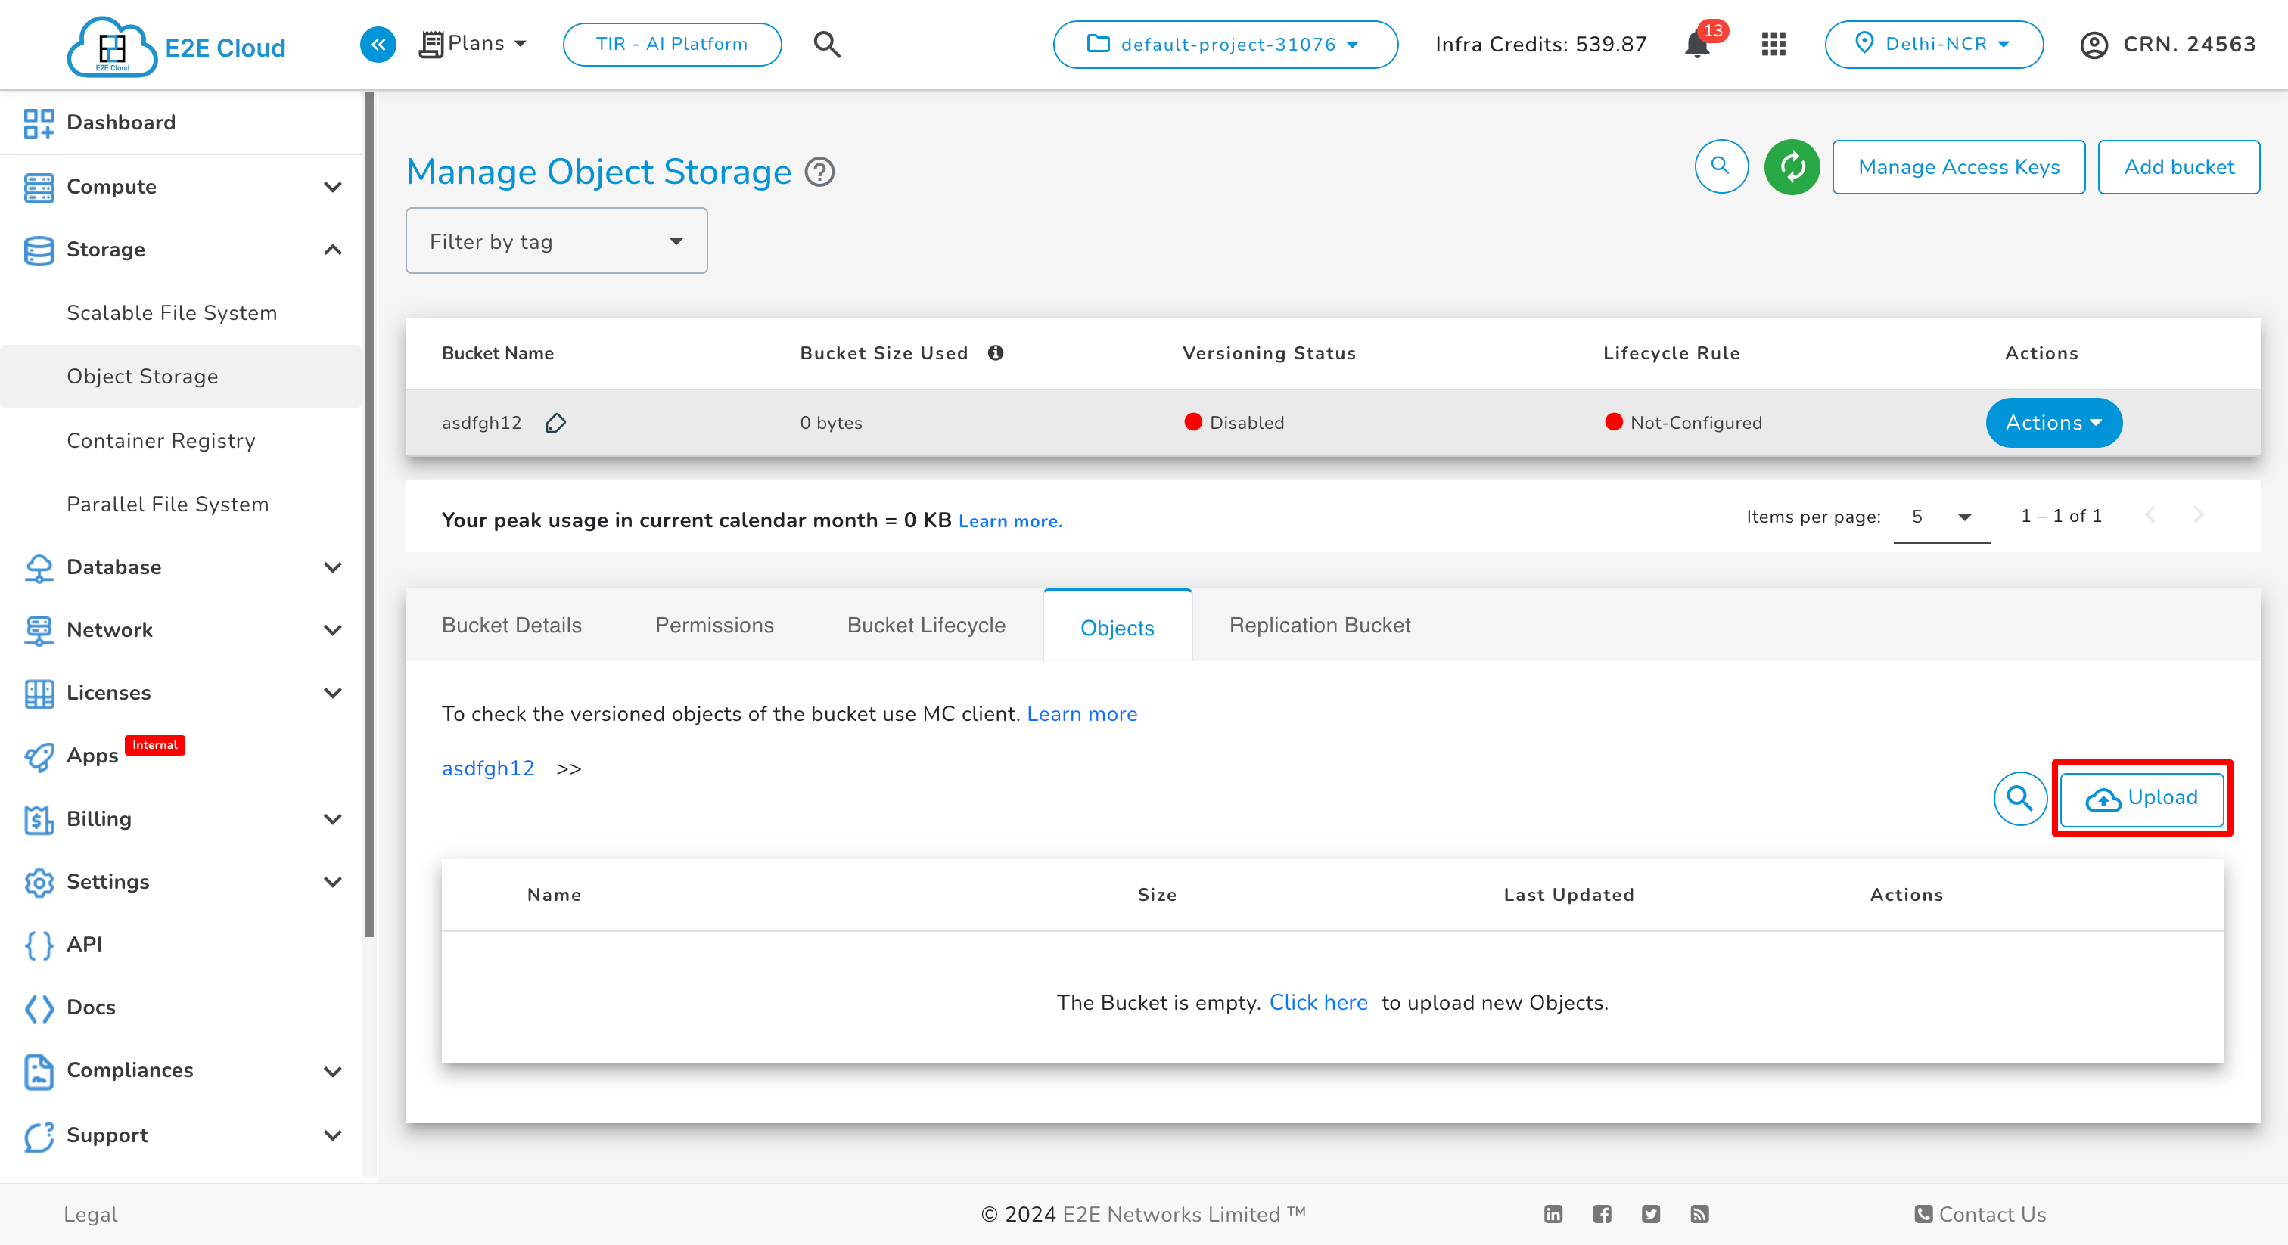This screenshot has height=1245, width=2288.
Task: Click Learn more. about peak usage
Action: point(1010,521)
